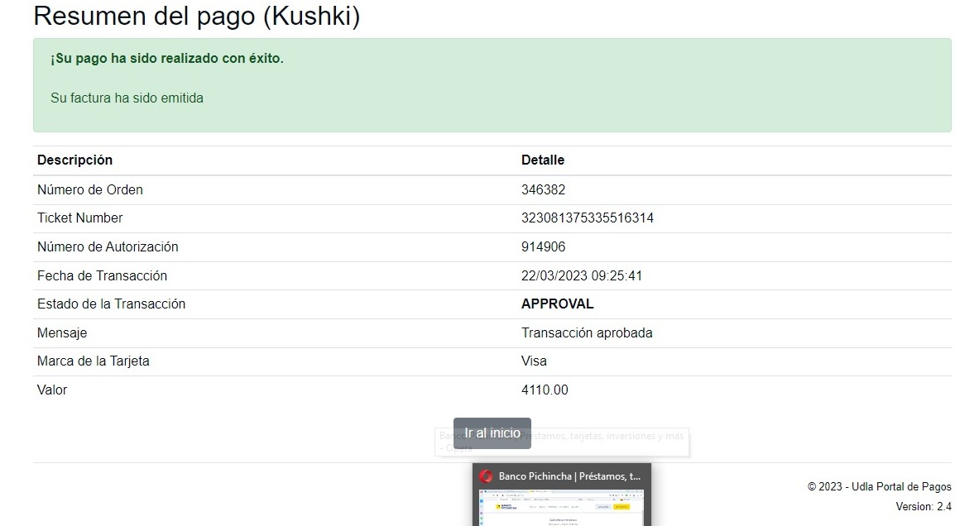
Task: Click the 'Estado de la Transacción' row label
Action: click(111, 304)
